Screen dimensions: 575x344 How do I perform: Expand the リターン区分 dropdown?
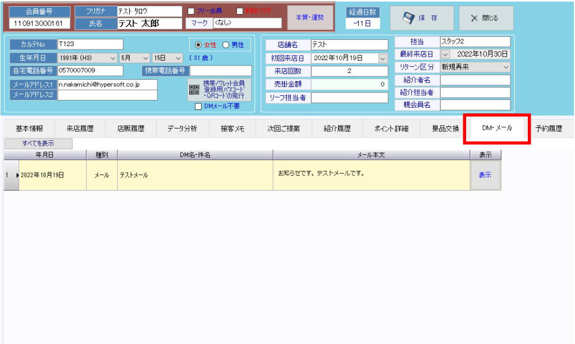(x=506, y=67)
